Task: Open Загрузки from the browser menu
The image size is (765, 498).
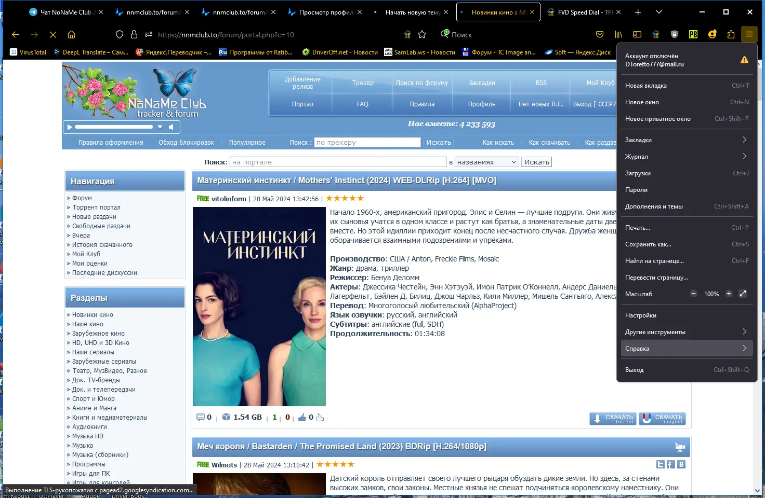Action: [x=687, y=173]
